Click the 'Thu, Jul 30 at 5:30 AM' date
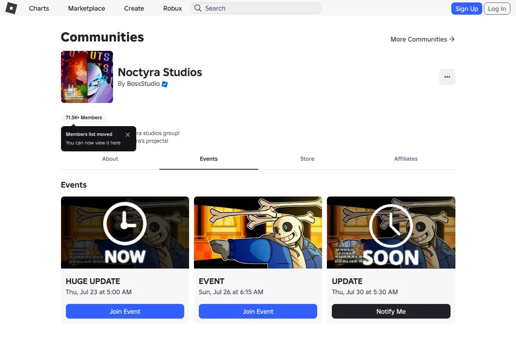This screenshot has height=354, width=516. (365, 292)
